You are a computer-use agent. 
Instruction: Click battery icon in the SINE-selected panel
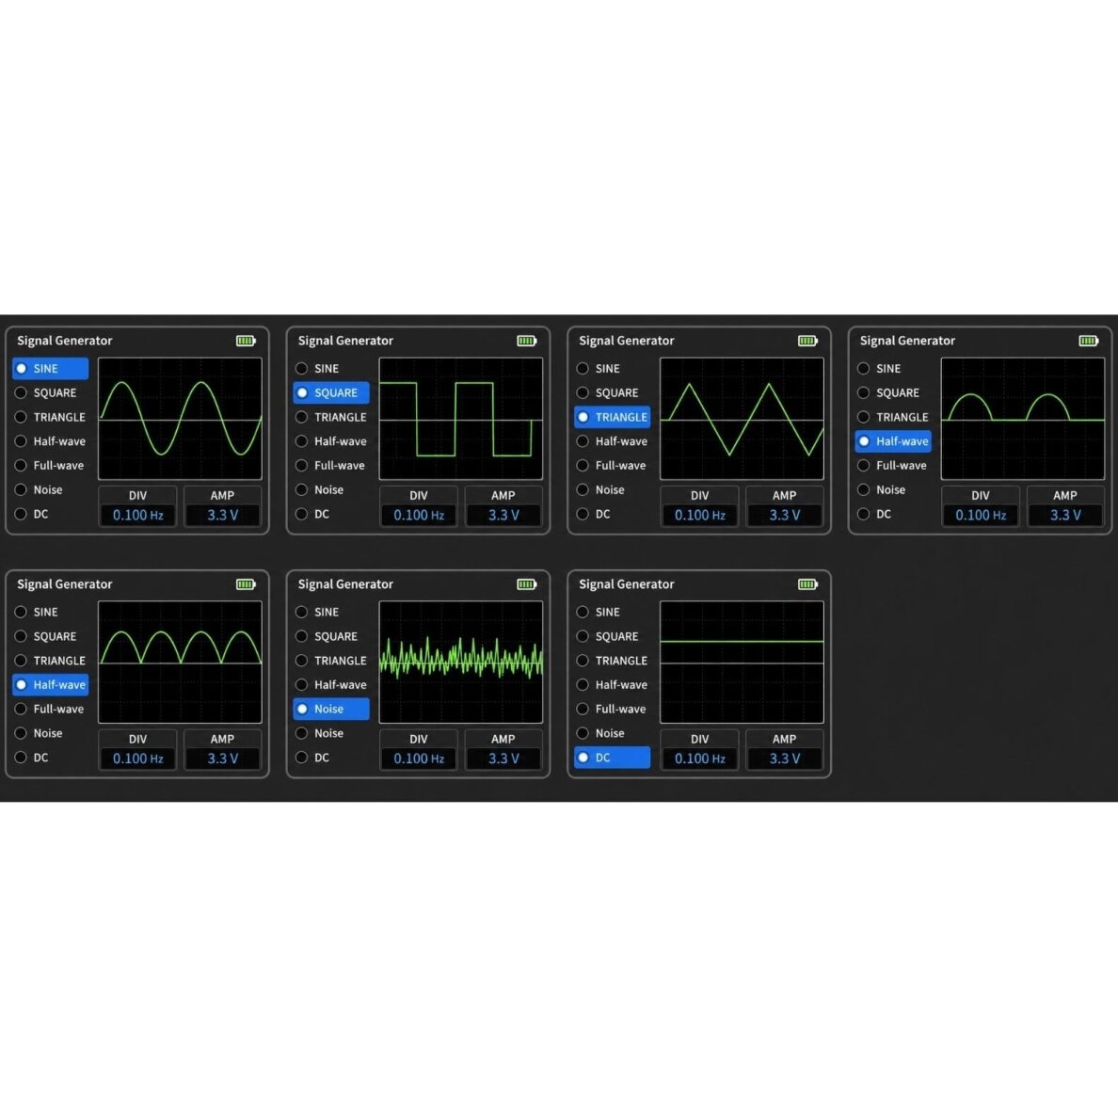click(246, 341)
